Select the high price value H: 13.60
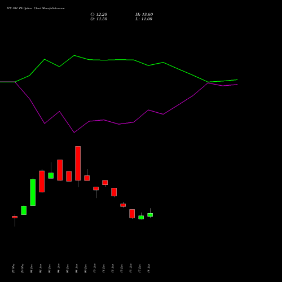 pos(144,15)
